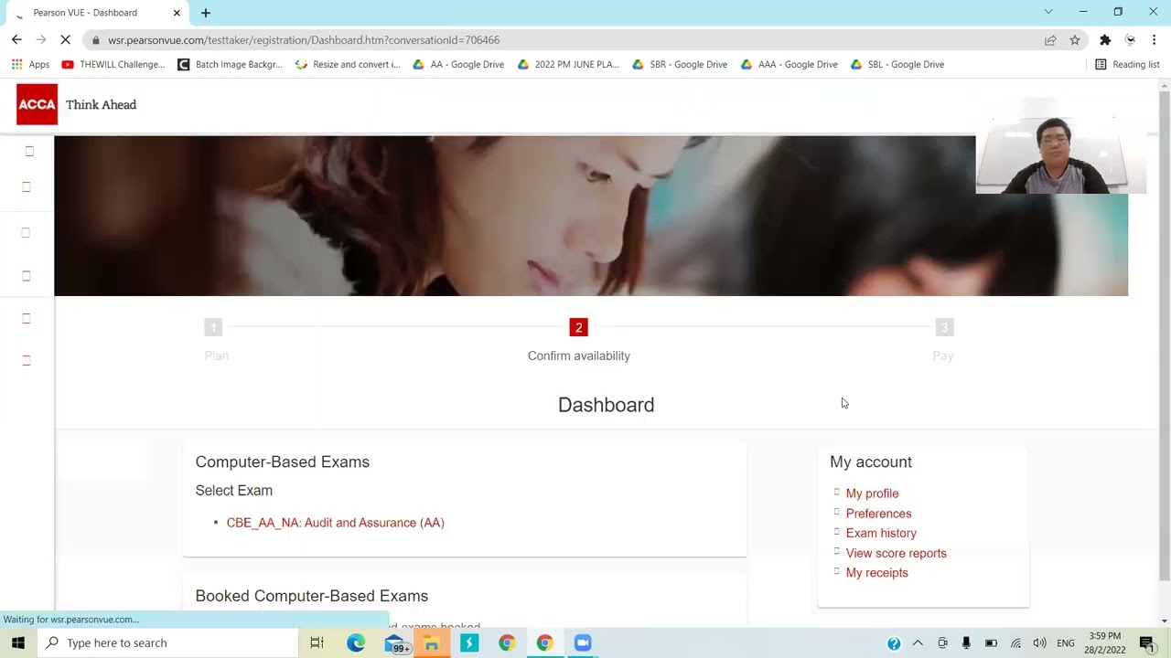Screen dimensions: 1171x658
Task: Click the microphone tray icon
Action: (x=966, y=643)
